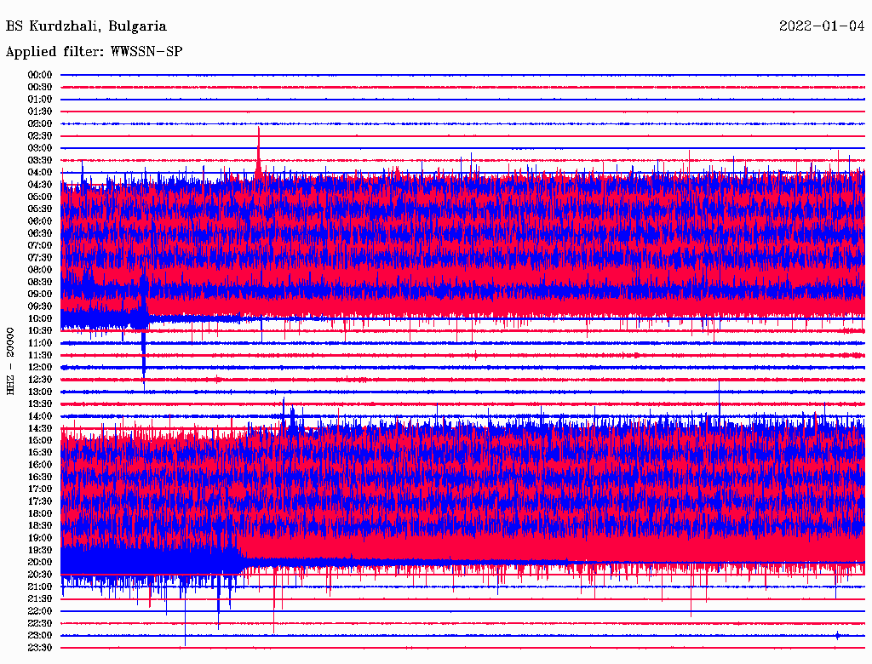Viewport: 872px width, 664px height.
Task: Select the 11:00 time label
Action: tap(40, 343)
